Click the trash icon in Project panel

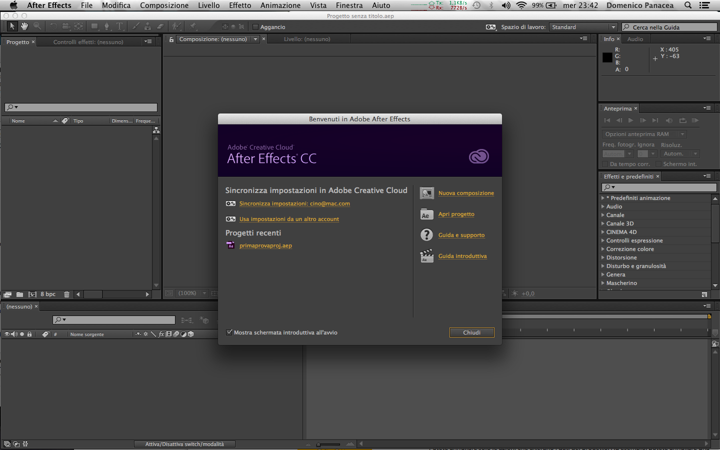(66, 294)
